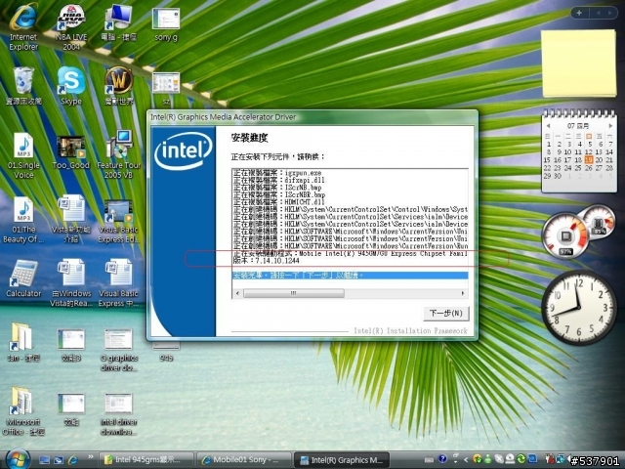Select the Visual Basic Express 中... document

(x=118, y=282)
